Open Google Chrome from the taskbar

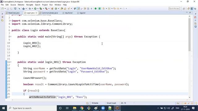click(x=82, y=108)
